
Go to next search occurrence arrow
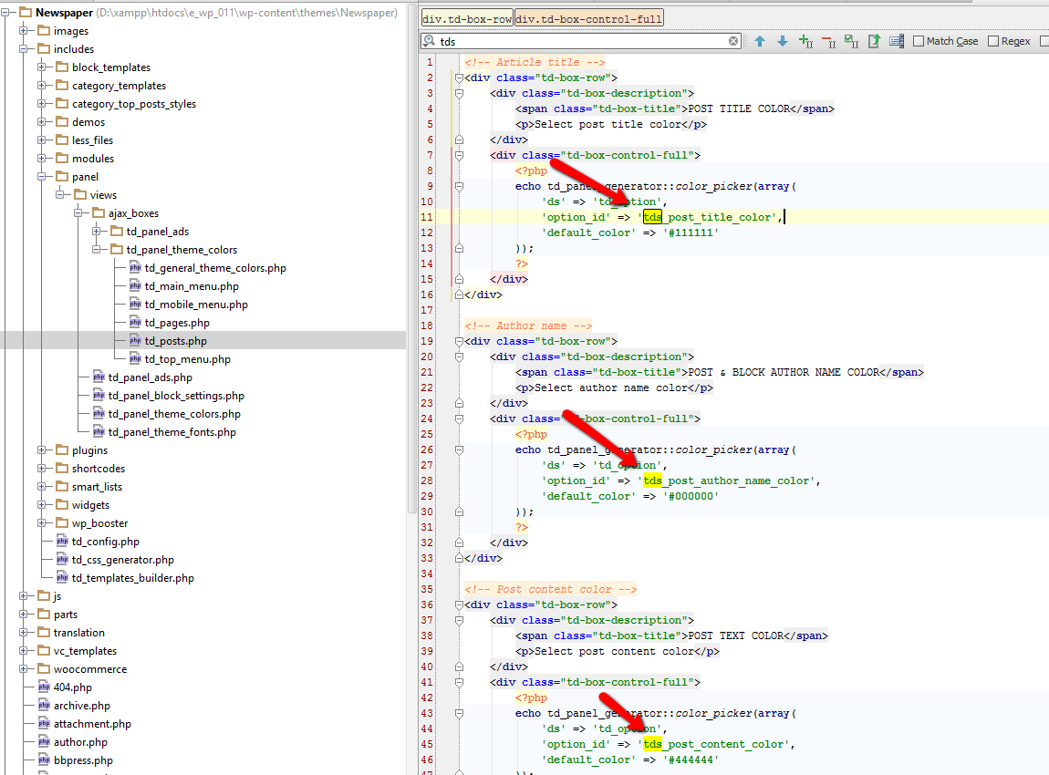pyautogui.click(x=782, y=41)
